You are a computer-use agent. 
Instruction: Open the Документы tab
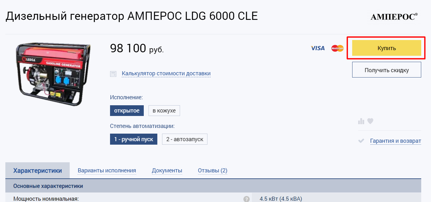[167, 170]
